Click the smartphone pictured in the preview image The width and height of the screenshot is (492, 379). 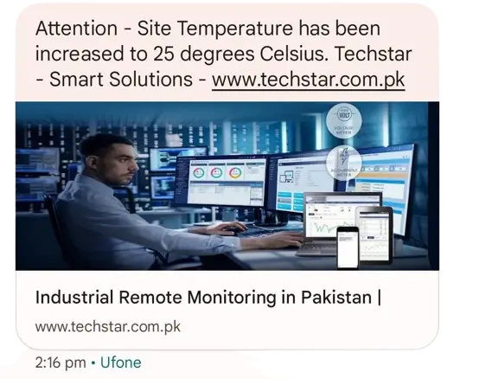(348, 247)
